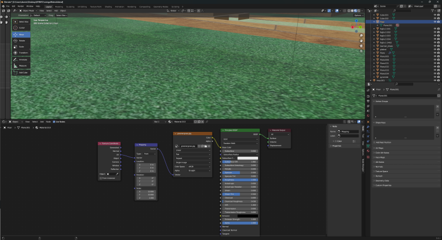Switch viewport to rendered shading mode
Screen dimensions: 442x240
point(359,10)
